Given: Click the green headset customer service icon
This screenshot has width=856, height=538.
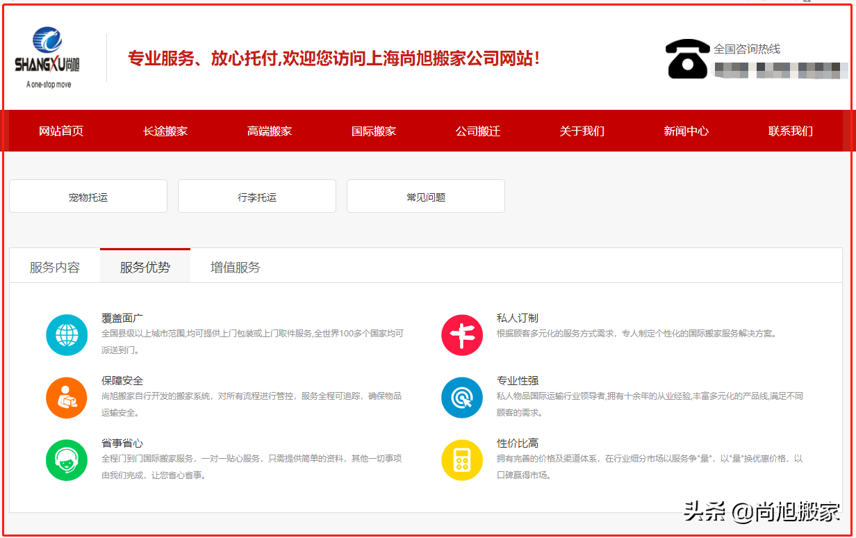Looking at the screenshot, I should [67, 460].
